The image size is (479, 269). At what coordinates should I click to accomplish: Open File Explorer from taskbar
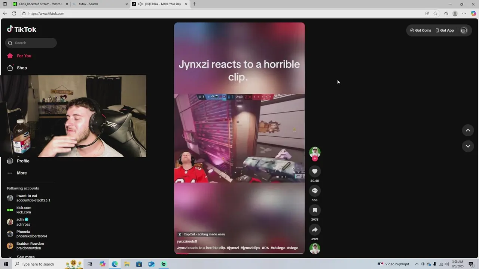coord(127,264)
